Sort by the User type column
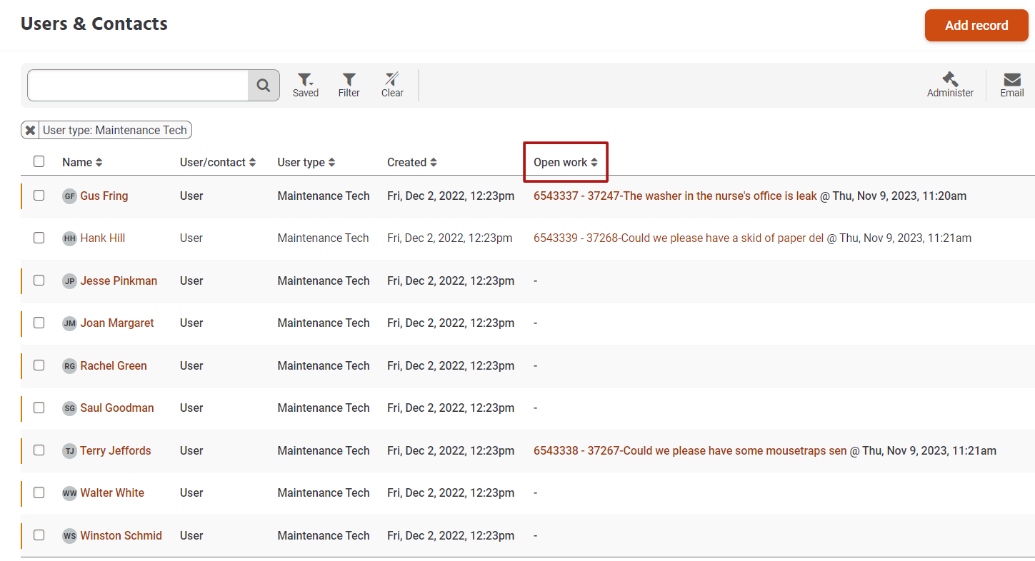 point(306,163)
